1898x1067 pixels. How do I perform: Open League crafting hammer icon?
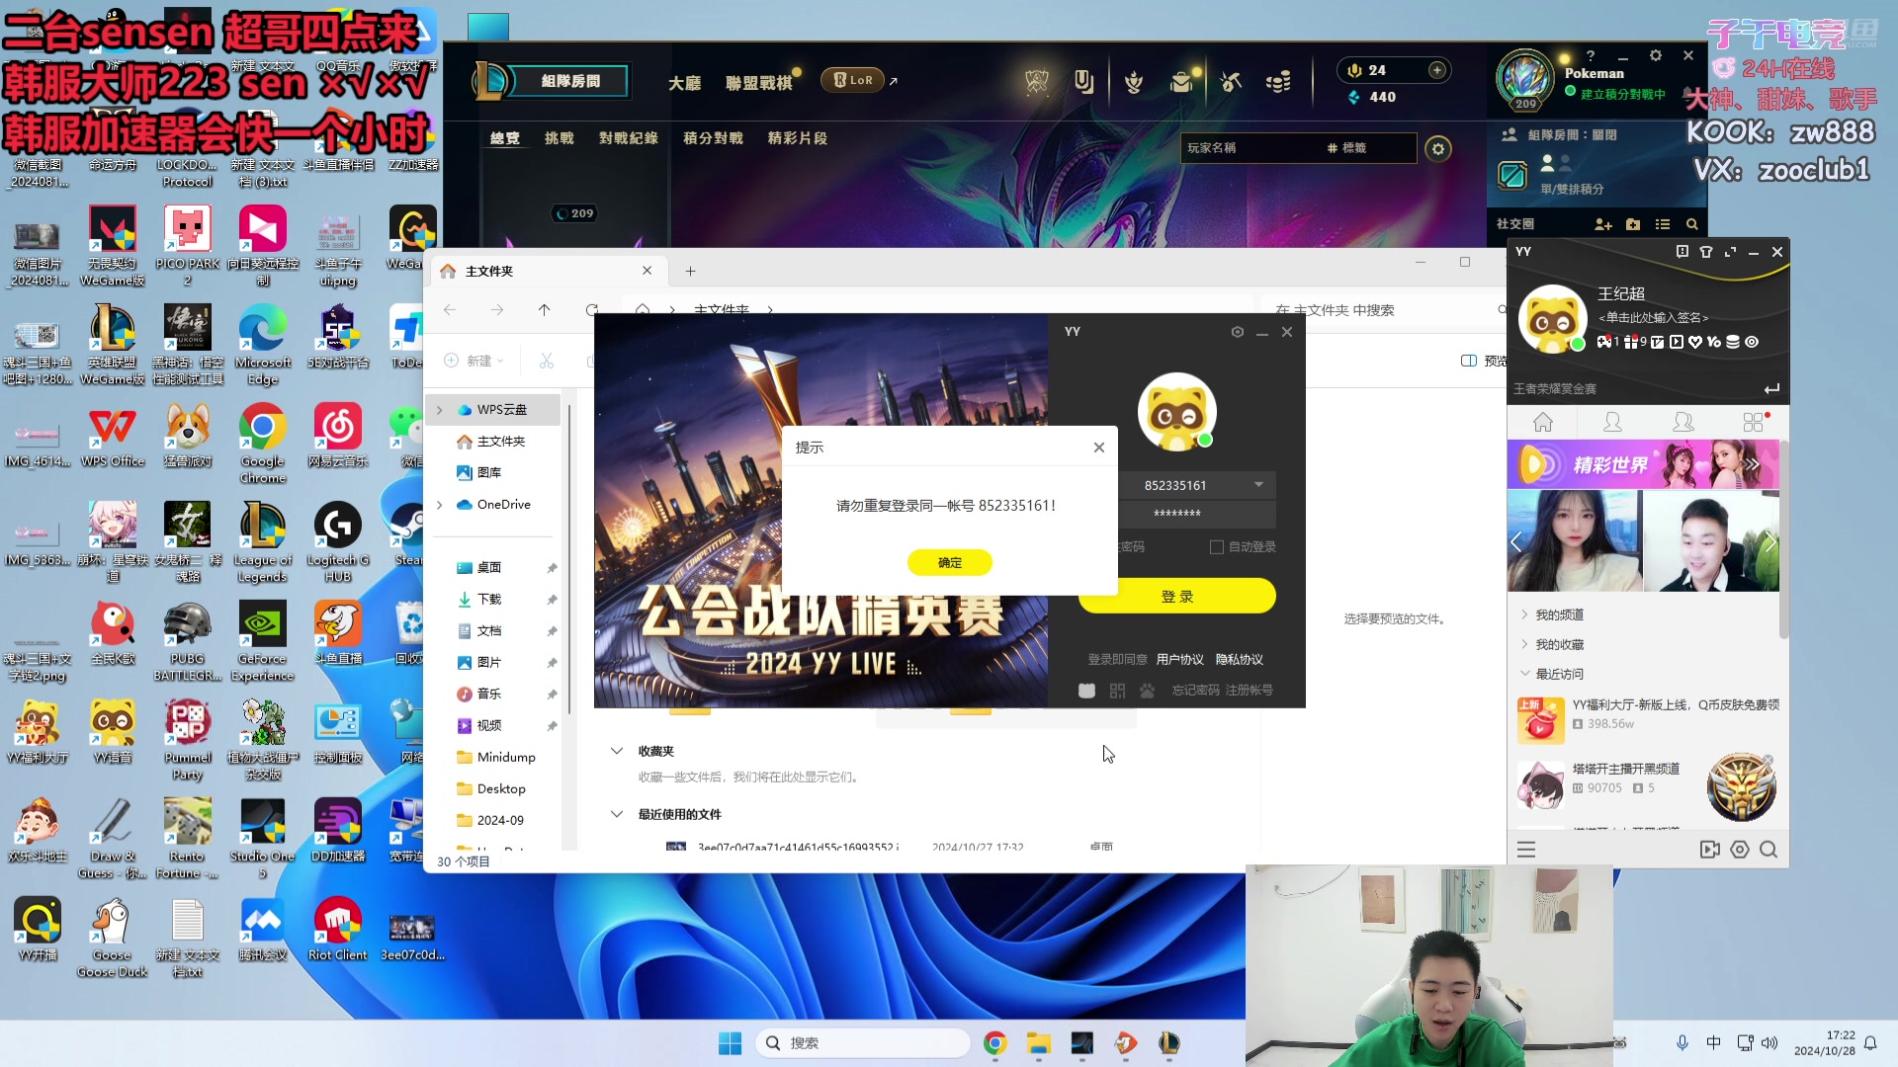click(x=1230, y=82)
